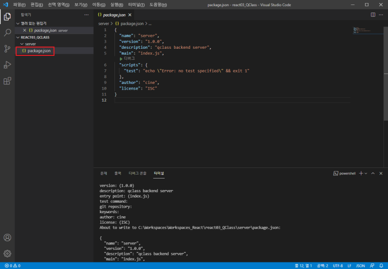Switch to the Problems panel tab (문제)
Viewport: 388px width, 269px height.
[x=104, y=173]
